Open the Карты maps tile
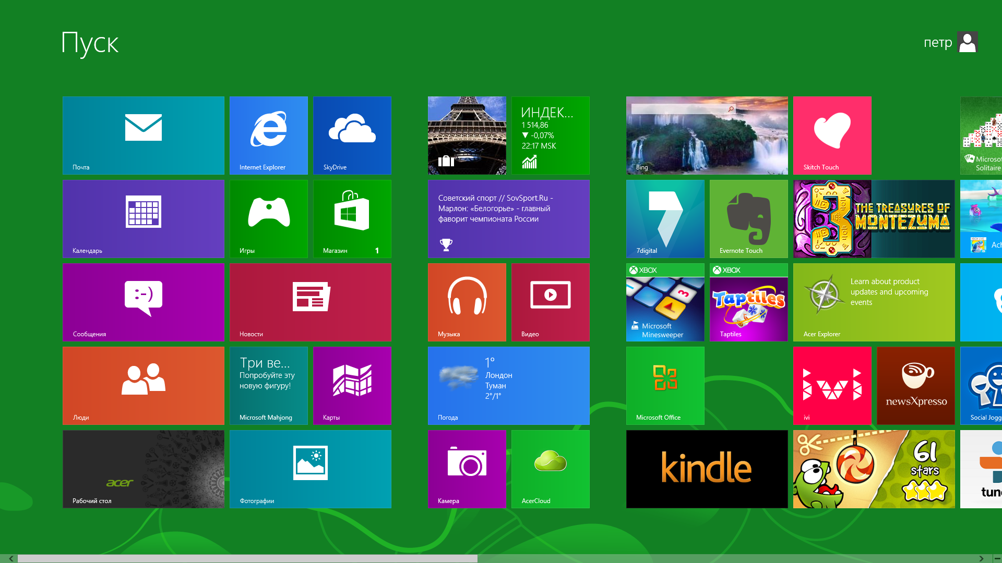Screen dimensions: 1002x563 (352, 386)
